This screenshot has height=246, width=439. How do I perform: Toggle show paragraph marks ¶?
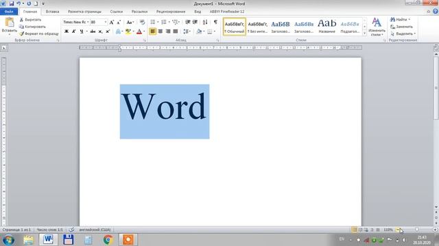point(215,22)
